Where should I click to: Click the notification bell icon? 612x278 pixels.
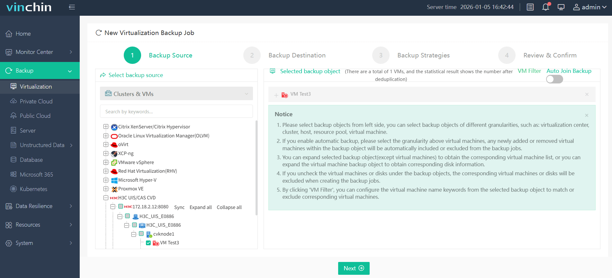545,7
